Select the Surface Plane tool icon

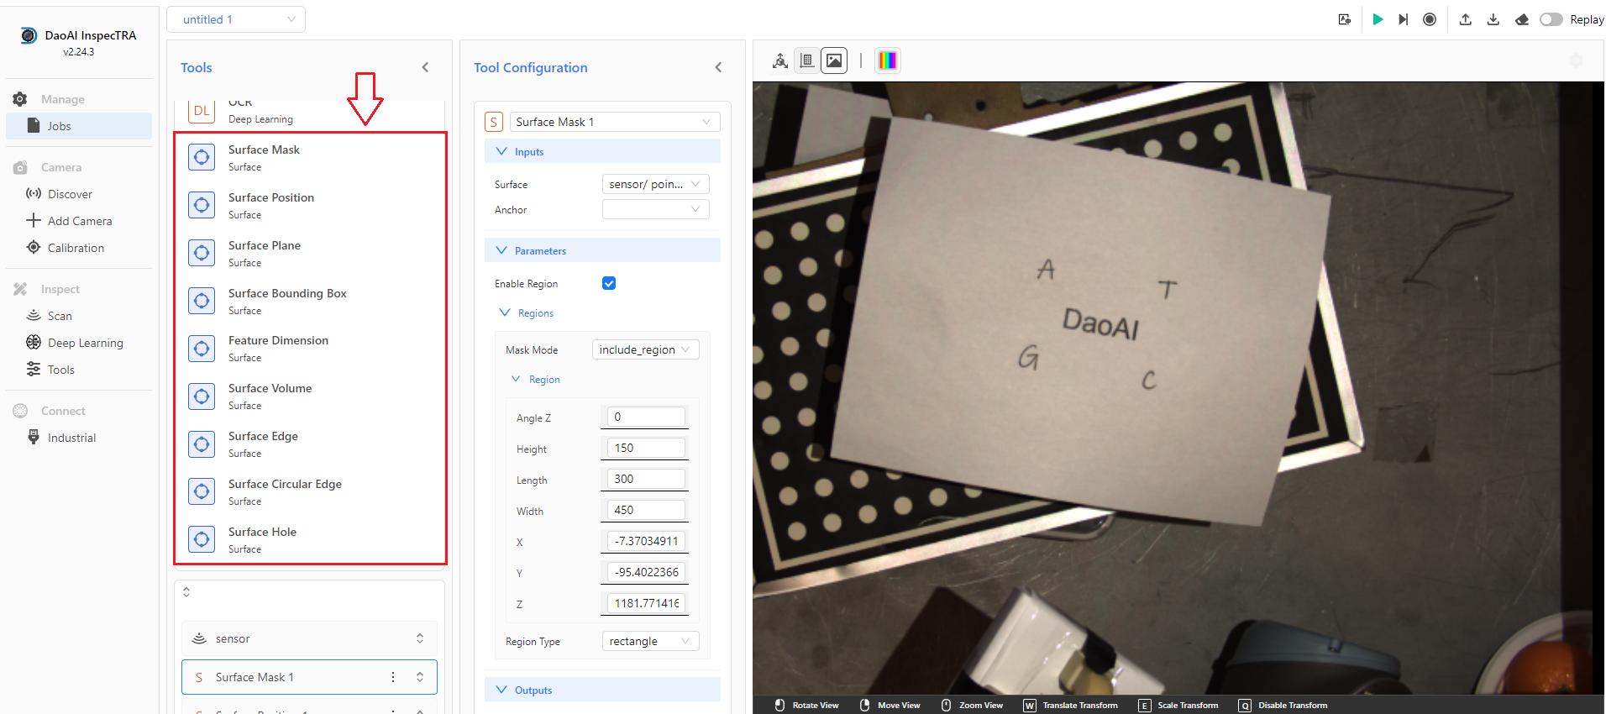pyautogui.click(x=202, y=253)
